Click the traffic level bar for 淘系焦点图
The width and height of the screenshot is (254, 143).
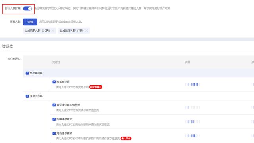tap(192, 84)
